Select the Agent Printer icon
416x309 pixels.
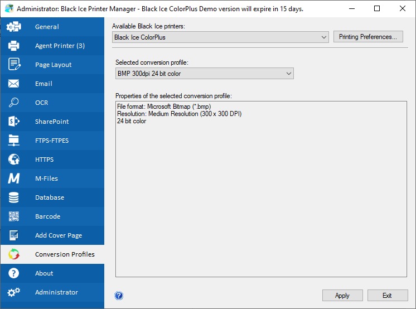point(14,46)
